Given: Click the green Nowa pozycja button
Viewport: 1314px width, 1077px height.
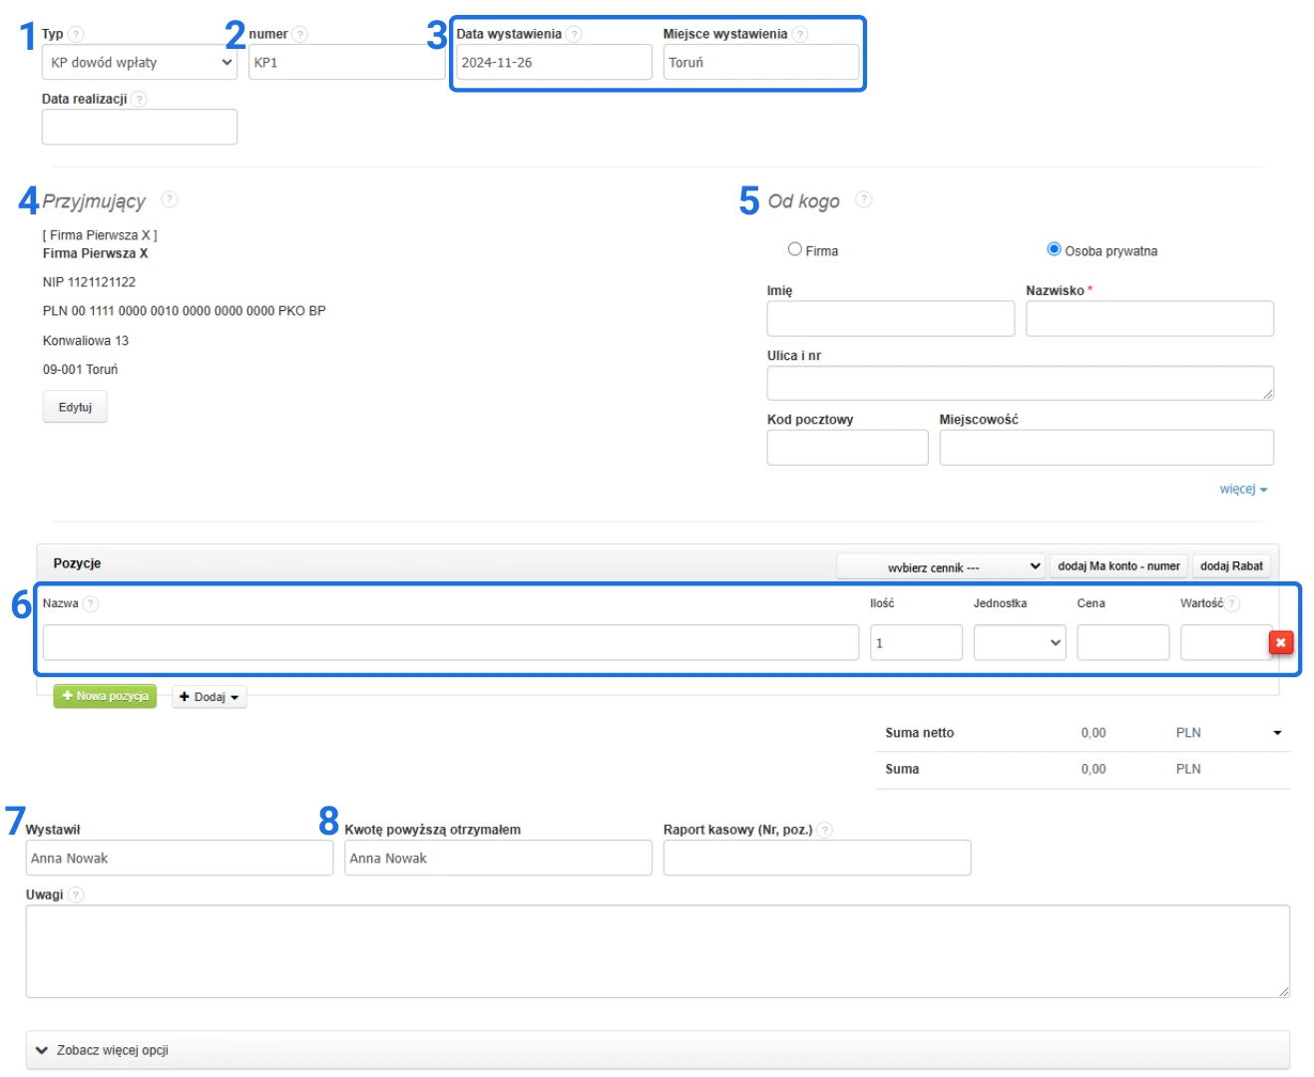Looking at the screenshot, I should click(105, 696).
